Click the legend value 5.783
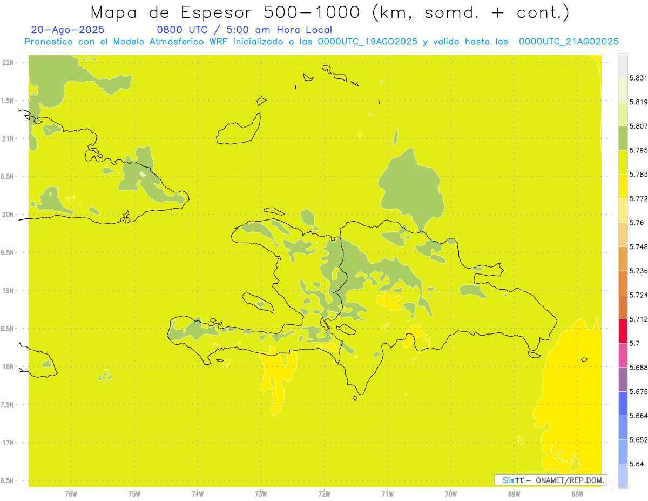Viewport: 648px width, 501px height. coord(638,174)
